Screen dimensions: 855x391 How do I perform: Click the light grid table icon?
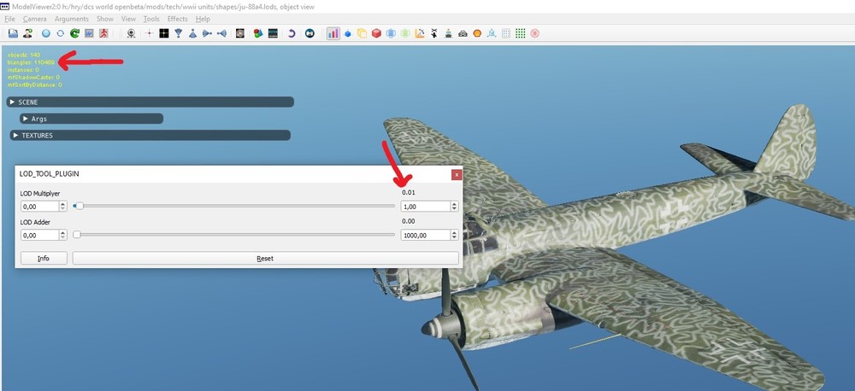[506, 33]
